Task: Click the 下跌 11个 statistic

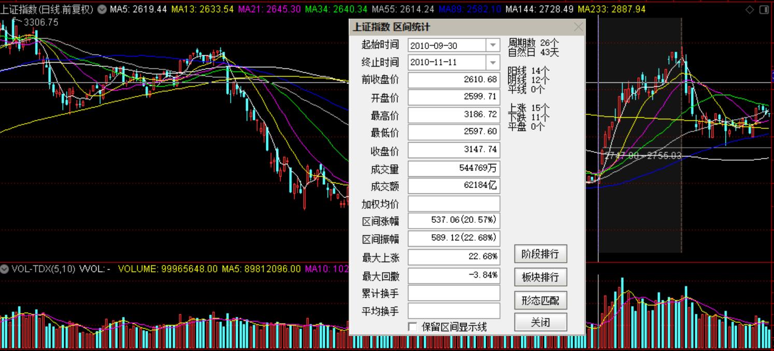Action: pyautogui.click(x=528, y=117)
